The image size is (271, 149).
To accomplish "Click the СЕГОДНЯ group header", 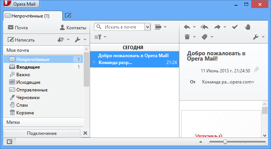I will (x=135, y=48).
